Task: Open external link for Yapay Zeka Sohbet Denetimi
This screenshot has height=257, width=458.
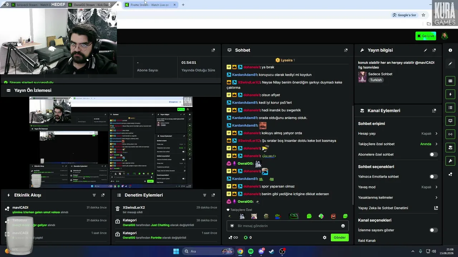Action: [436, 208]
